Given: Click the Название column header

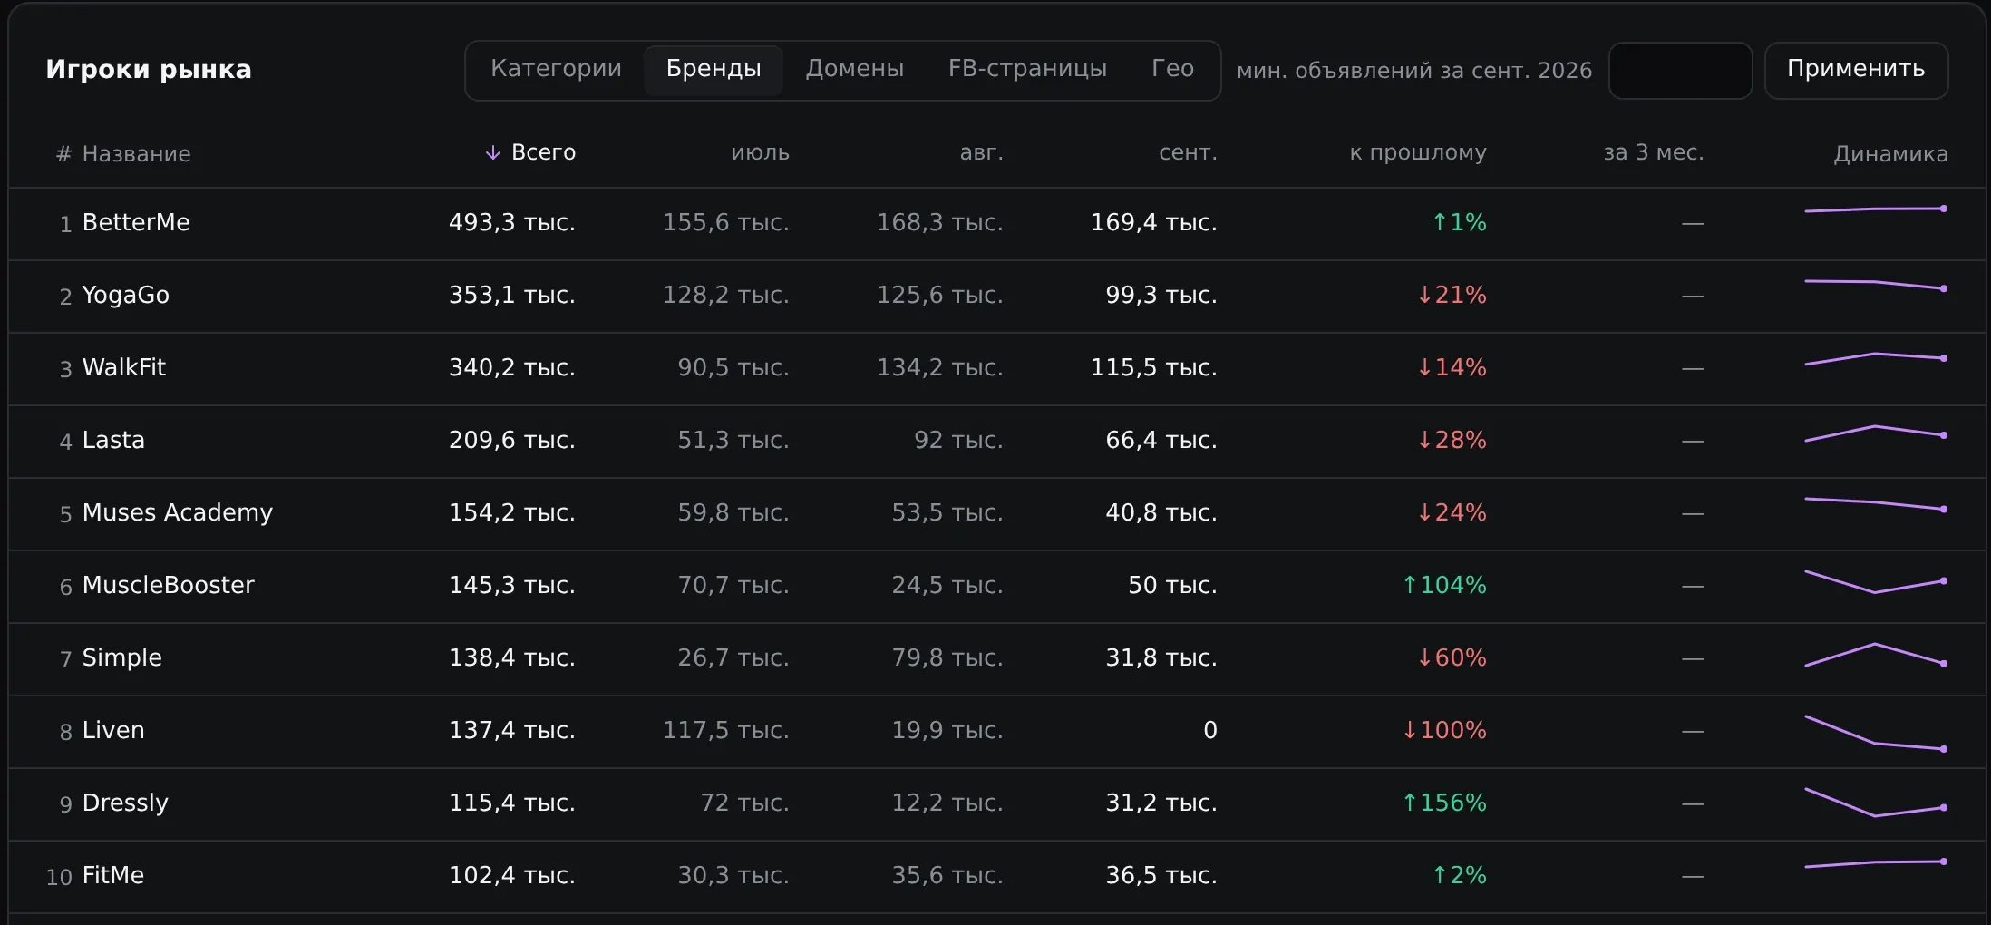Looking at the screenshot, I should click(136, 154).
